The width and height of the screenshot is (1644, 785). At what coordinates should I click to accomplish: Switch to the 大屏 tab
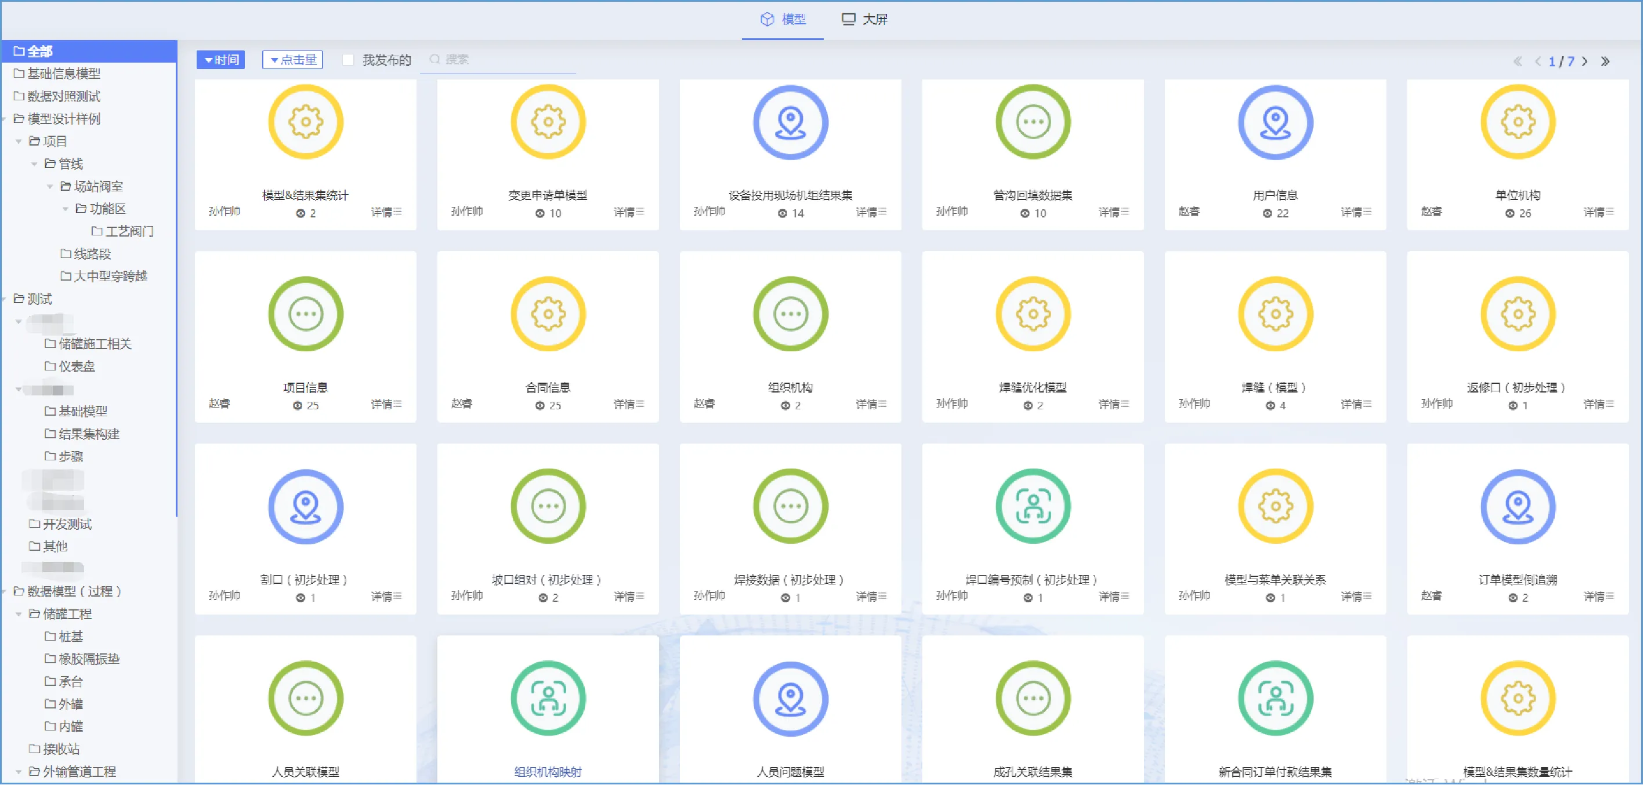pyautogui.click(x=865, y=20)
